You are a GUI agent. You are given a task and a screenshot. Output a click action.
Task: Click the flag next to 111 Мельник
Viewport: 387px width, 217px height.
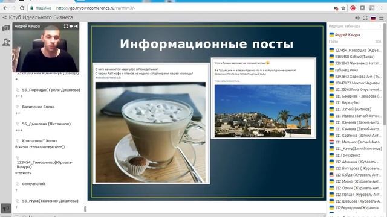331,142
